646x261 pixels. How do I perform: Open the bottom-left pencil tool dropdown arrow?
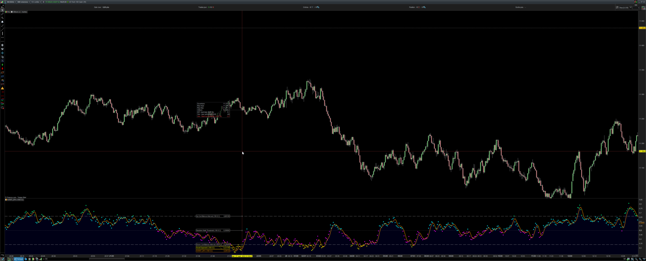pyautogui.click(x=6, y=259)
